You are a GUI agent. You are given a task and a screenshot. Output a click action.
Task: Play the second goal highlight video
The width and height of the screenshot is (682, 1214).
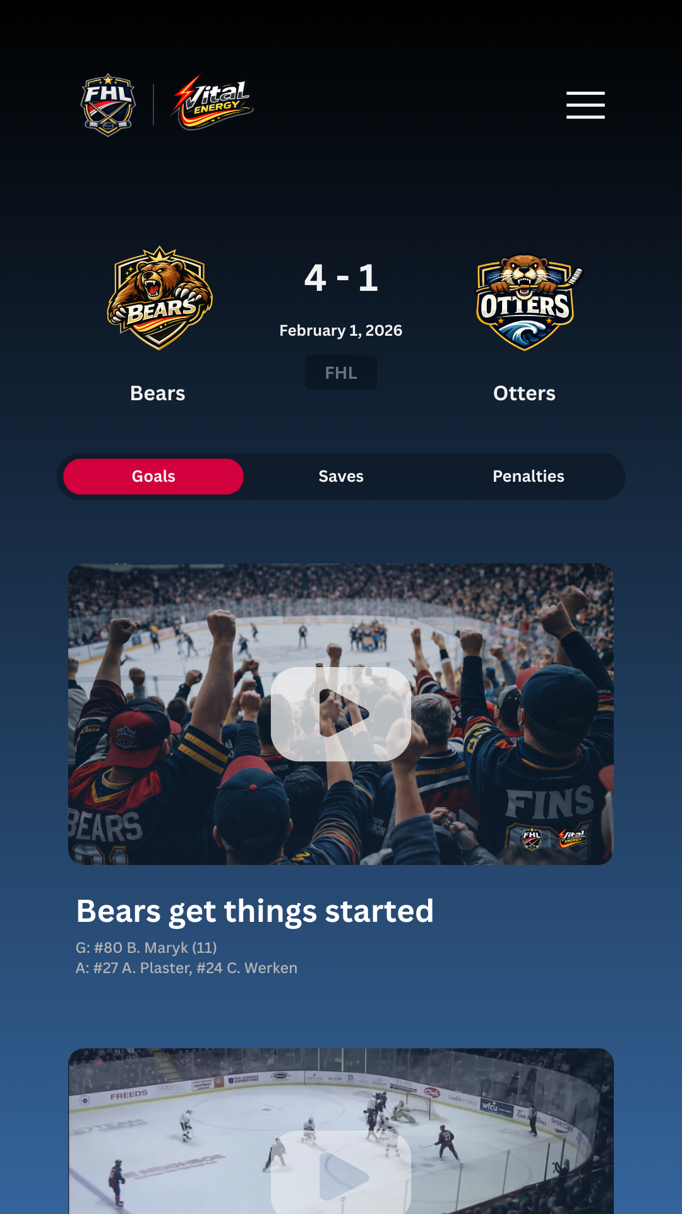point(341,1174)
